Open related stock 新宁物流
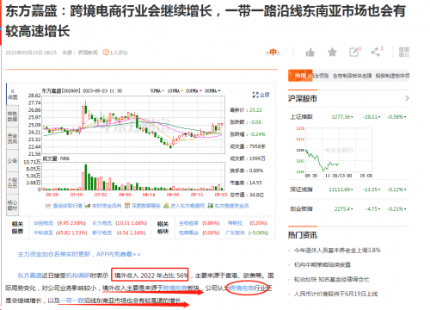This screenshot has width=430, height=310. click(x=102, y=232)
